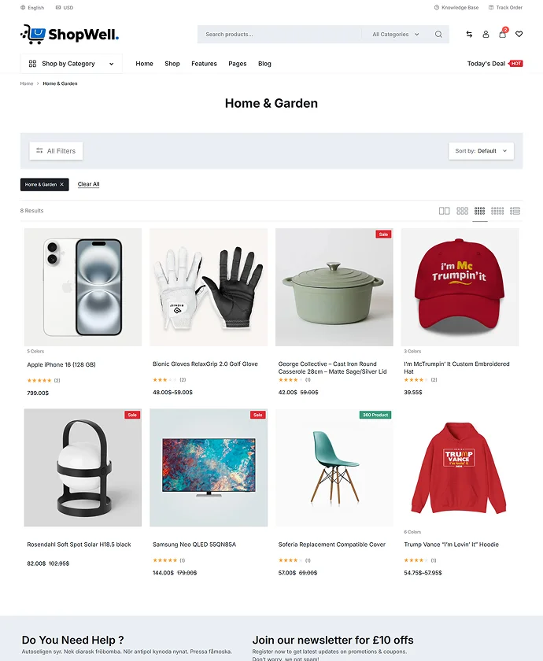
Task: Switch to list view layout
Action: [515, 211]
